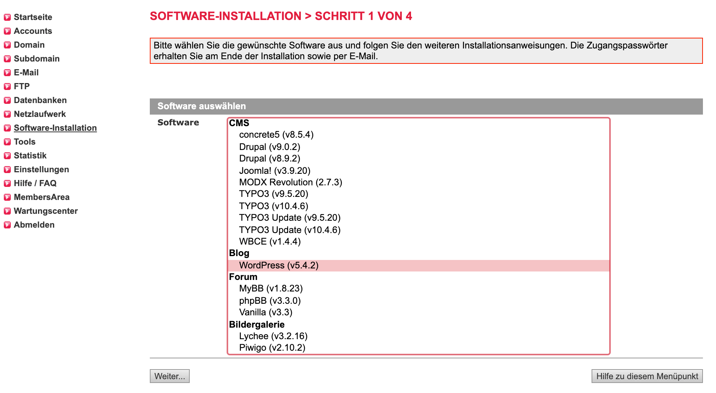The height and width of the screenshot is (393, 716).
Task: Open the E-Mail menu link
Action: click(26, 72)
